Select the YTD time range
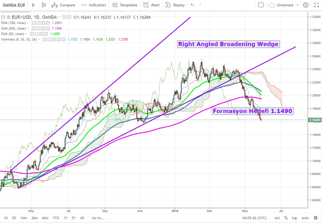 pos(56,218)
